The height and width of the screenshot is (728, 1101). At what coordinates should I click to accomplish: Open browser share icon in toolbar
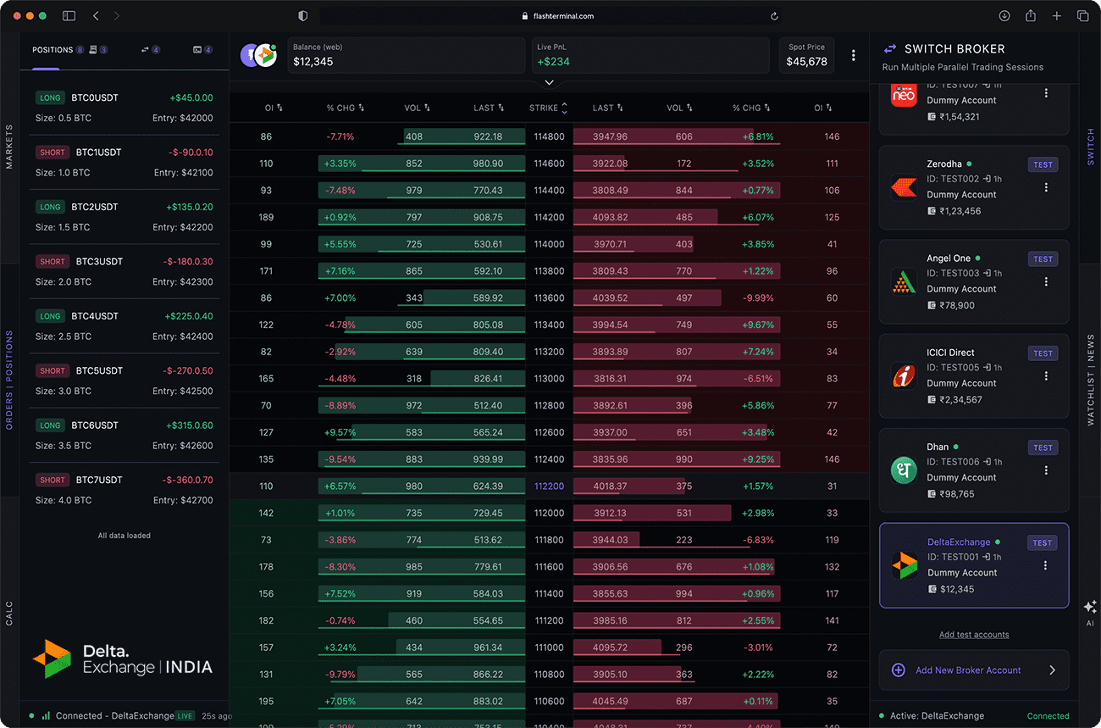pos(1031,16)
